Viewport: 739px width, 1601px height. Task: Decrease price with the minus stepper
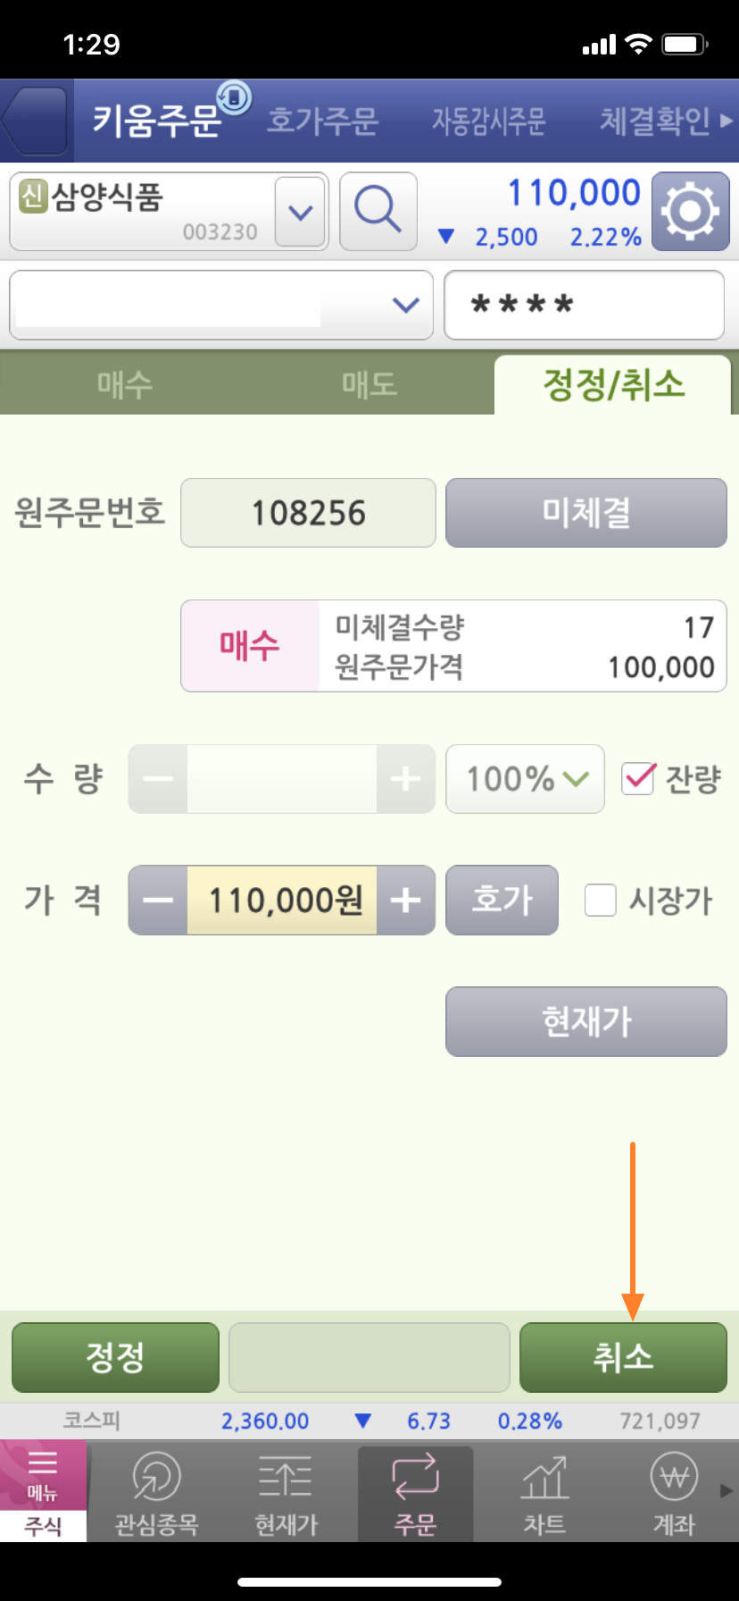click(158, 901)
